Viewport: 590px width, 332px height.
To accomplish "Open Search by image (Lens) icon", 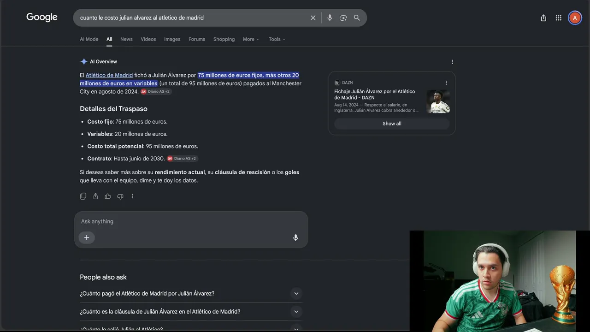I will click(x=343, y=18).
